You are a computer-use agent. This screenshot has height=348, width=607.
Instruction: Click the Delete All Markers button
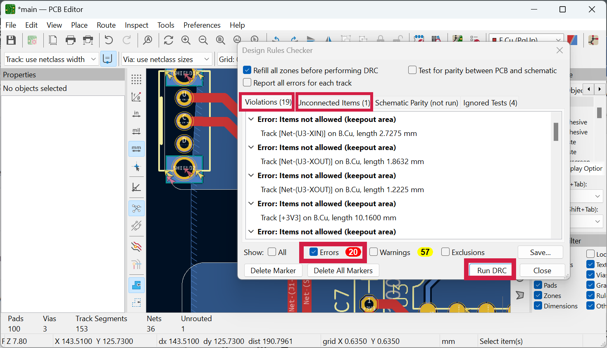tap(343, 270)
